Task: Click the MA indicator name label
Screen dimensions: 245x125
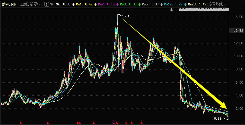Action: tap(52, 4)
